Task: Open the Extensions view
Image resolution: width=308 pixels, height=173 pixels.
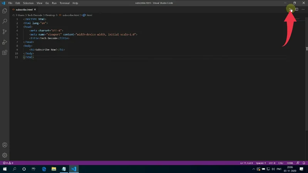Action: pyautogui.click(x=5, y=53)
